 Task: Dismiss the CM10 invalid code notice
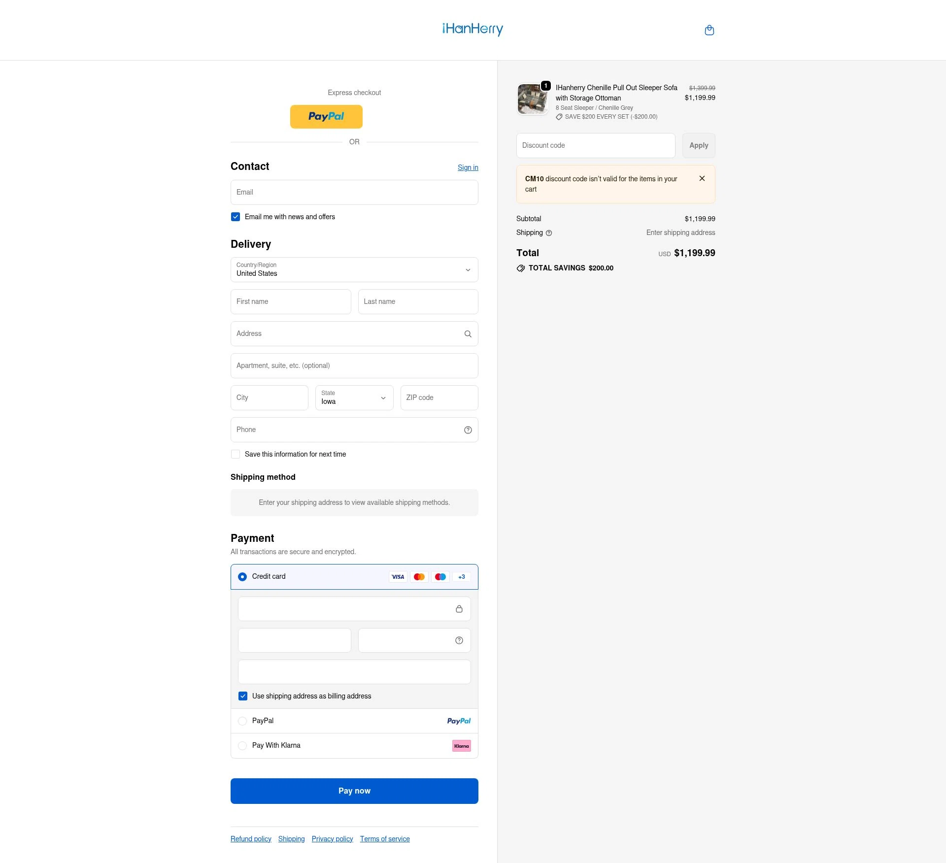[x=702, y=178]
